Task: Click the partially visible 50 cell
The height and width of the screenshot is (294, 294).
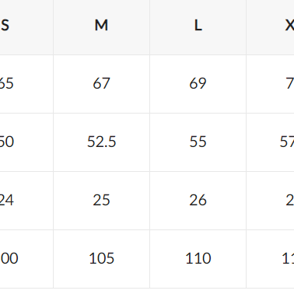Action: 26,142
